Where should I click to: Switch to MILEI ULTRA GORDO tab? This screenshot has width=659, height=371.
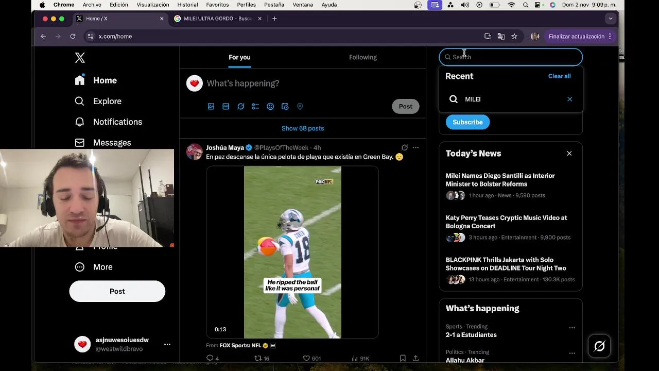pos(218,19)
